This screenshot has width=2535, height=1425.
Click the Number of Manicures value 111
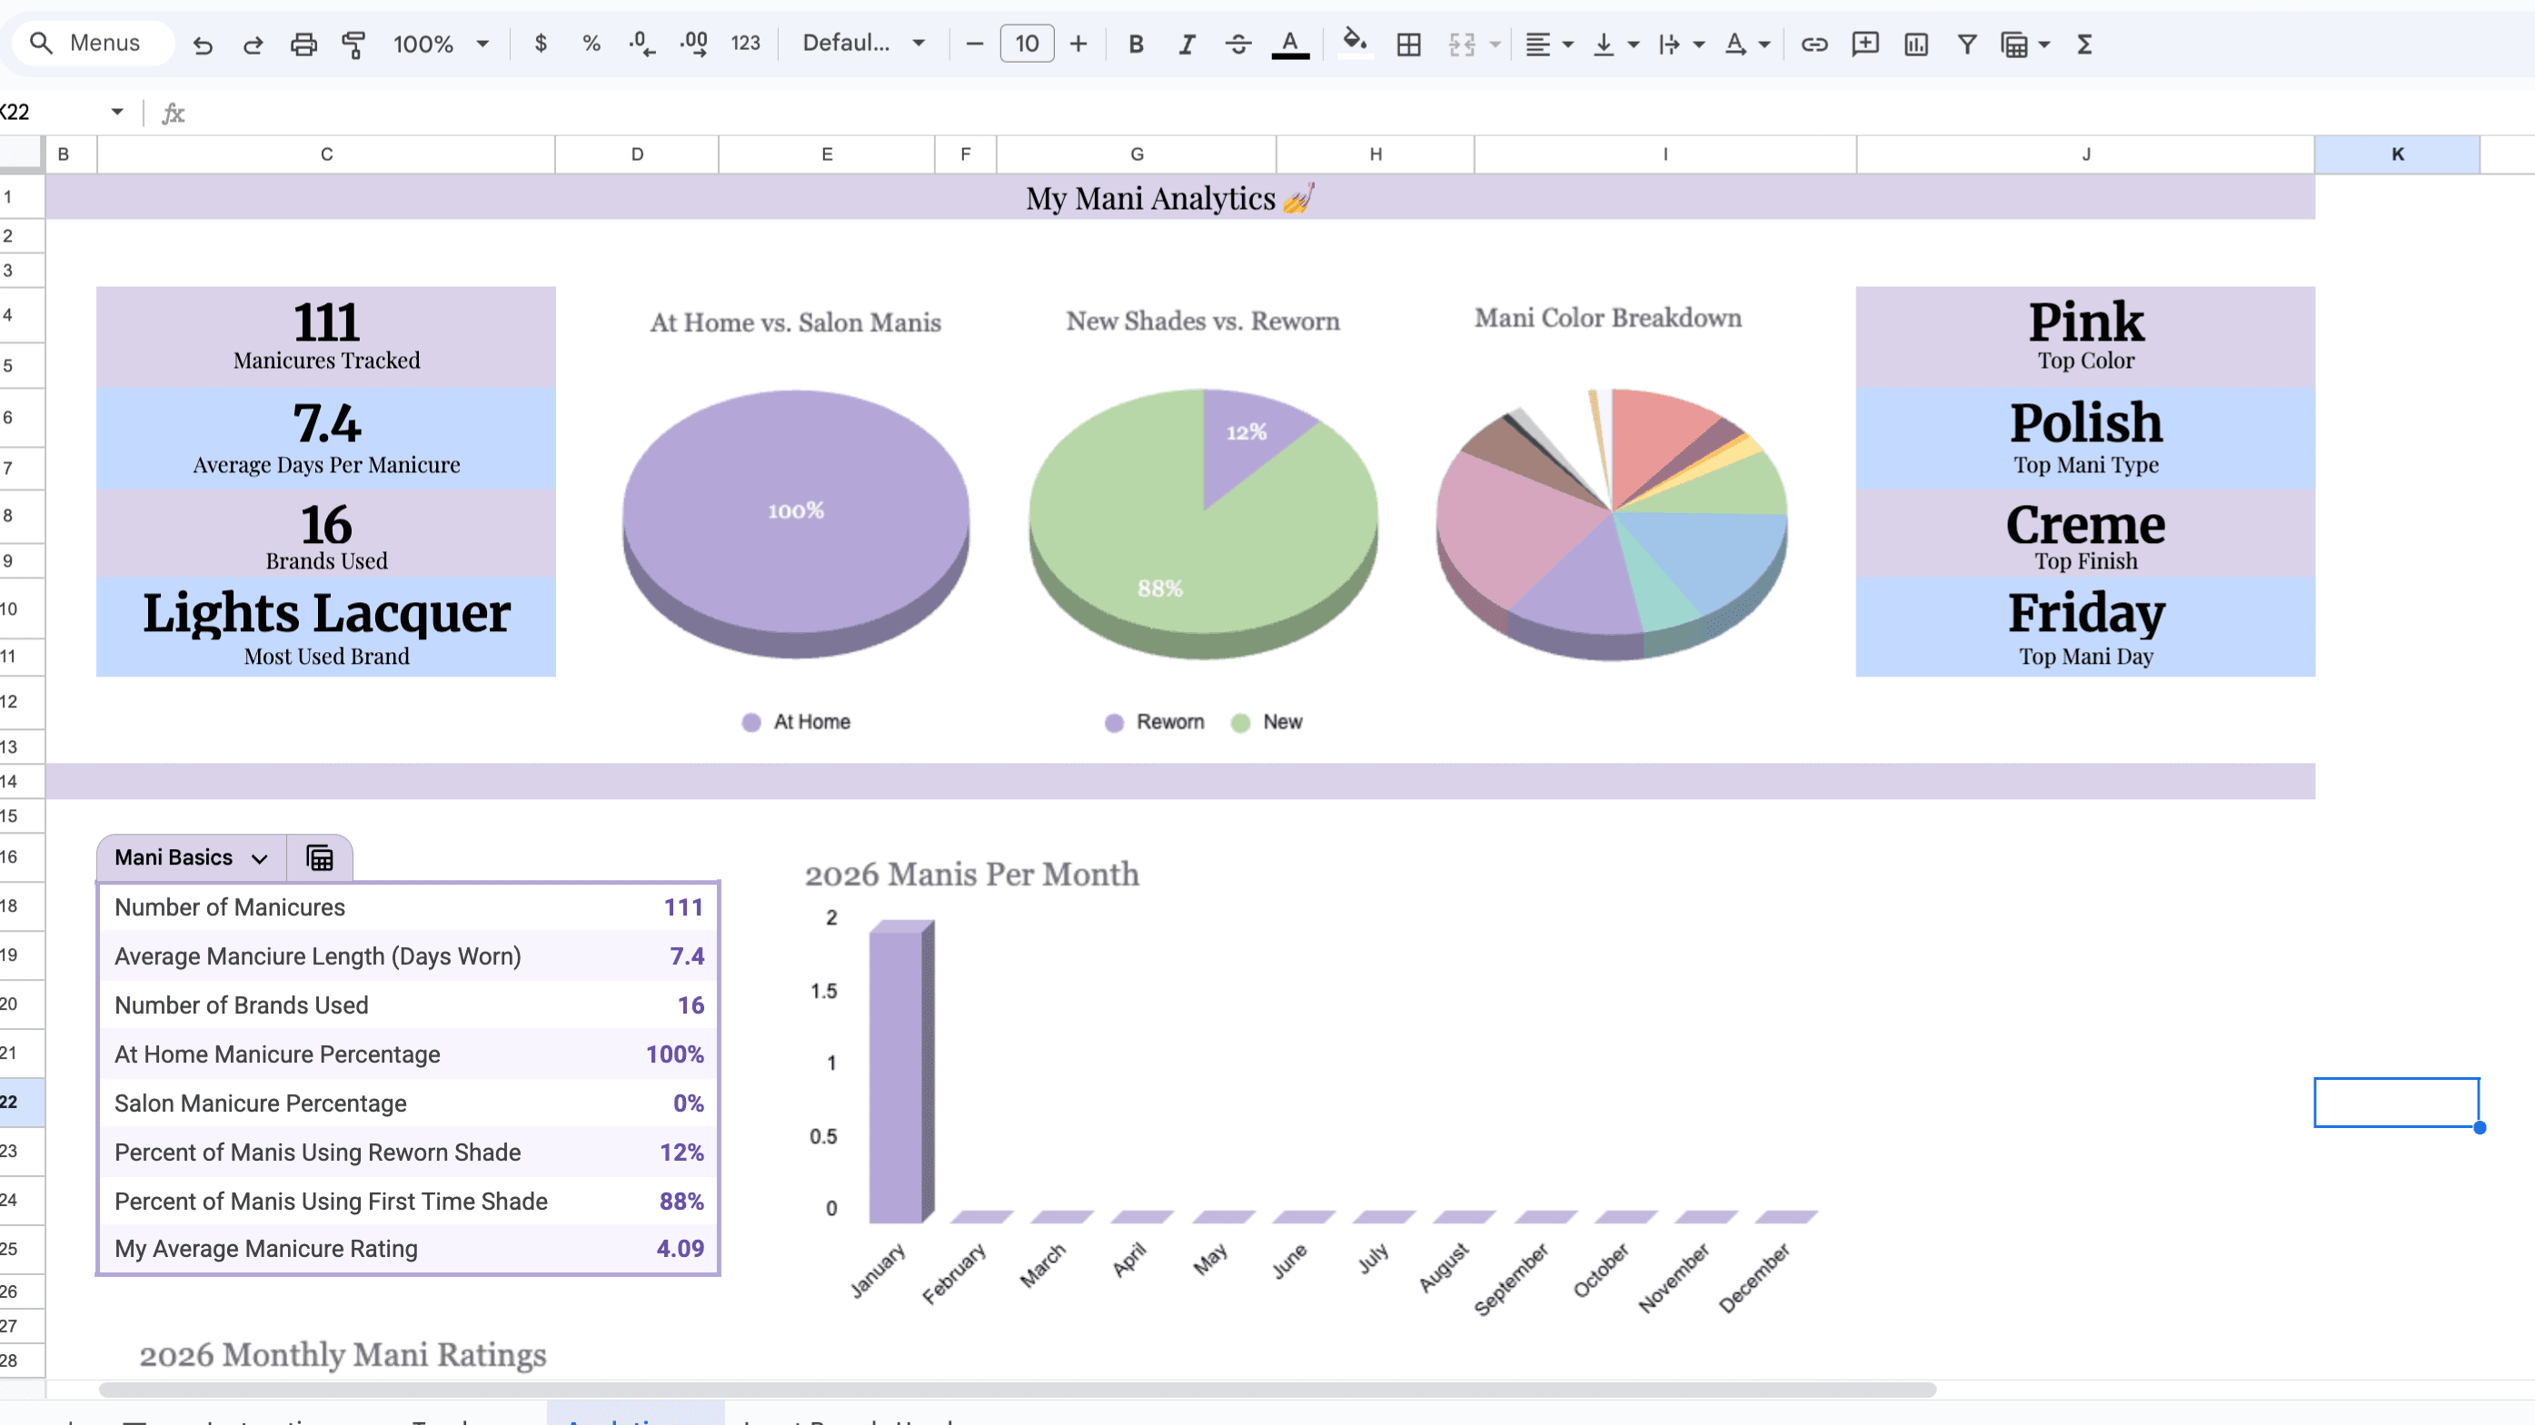click(x=683, y=906)
